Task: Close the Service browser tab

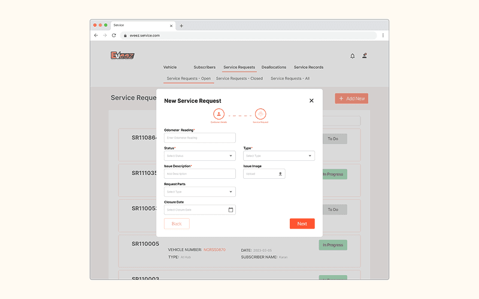Action: [171, 26]
